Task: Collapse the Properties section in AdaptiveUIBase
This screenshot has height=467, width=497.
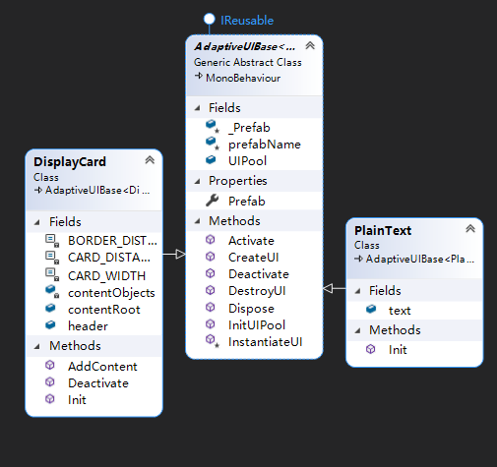Action: (x=197, y=181)
